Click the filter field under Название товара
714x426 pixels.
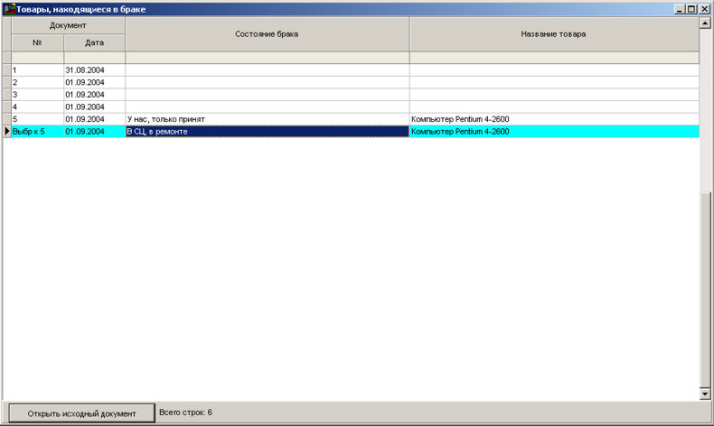pos(553,58)
